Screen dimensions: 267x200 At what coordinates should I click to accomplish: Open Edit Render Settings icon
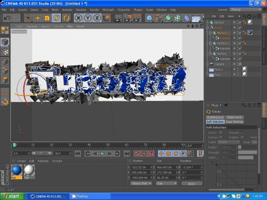137,18
